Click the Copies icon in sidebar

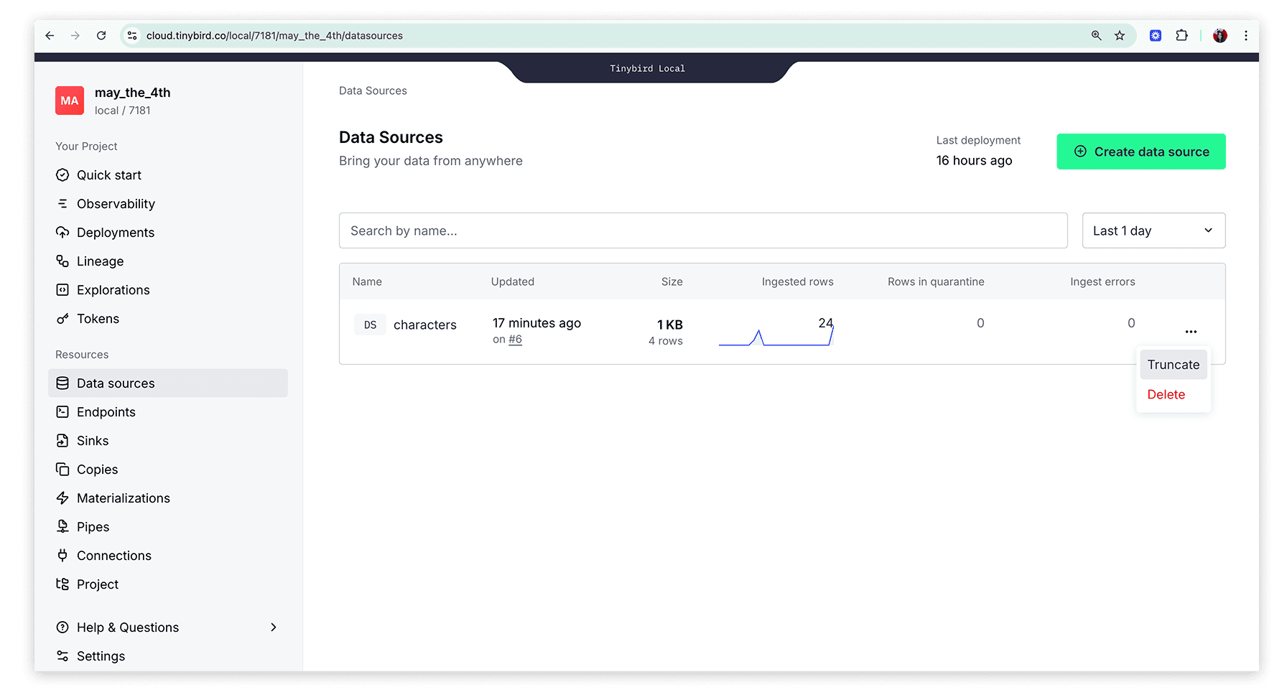[x=62, y=470]
